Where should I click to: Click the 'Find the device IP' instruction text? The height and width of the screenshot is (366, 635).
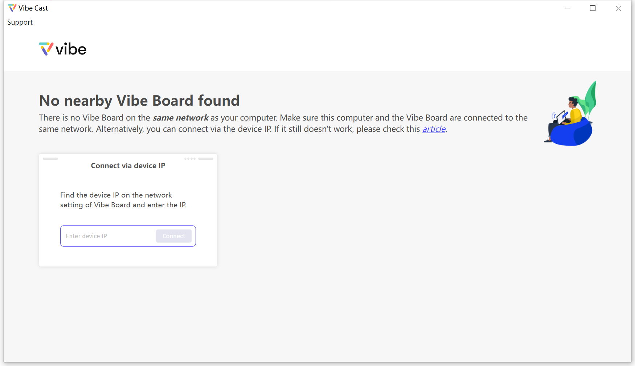123,200
